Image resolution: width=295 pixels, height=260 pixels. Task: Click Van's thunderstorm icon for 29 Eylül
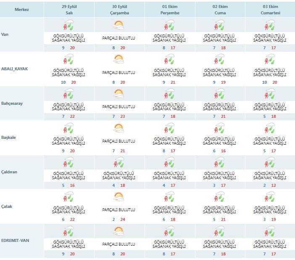click(68, 25)
